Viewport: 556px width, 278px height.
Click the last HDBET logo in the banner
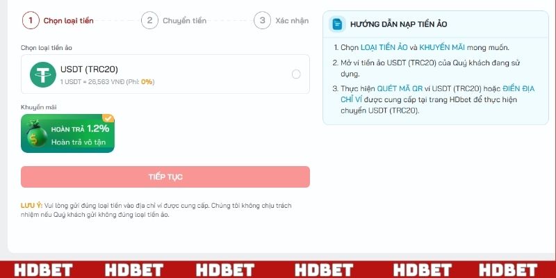point(508,270)
